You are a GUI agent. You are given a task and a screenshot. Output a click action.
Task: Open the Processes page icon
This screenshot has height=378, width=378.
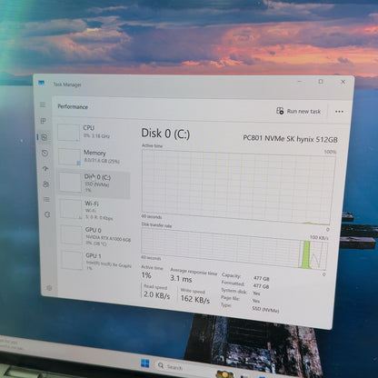pos(44,121)
